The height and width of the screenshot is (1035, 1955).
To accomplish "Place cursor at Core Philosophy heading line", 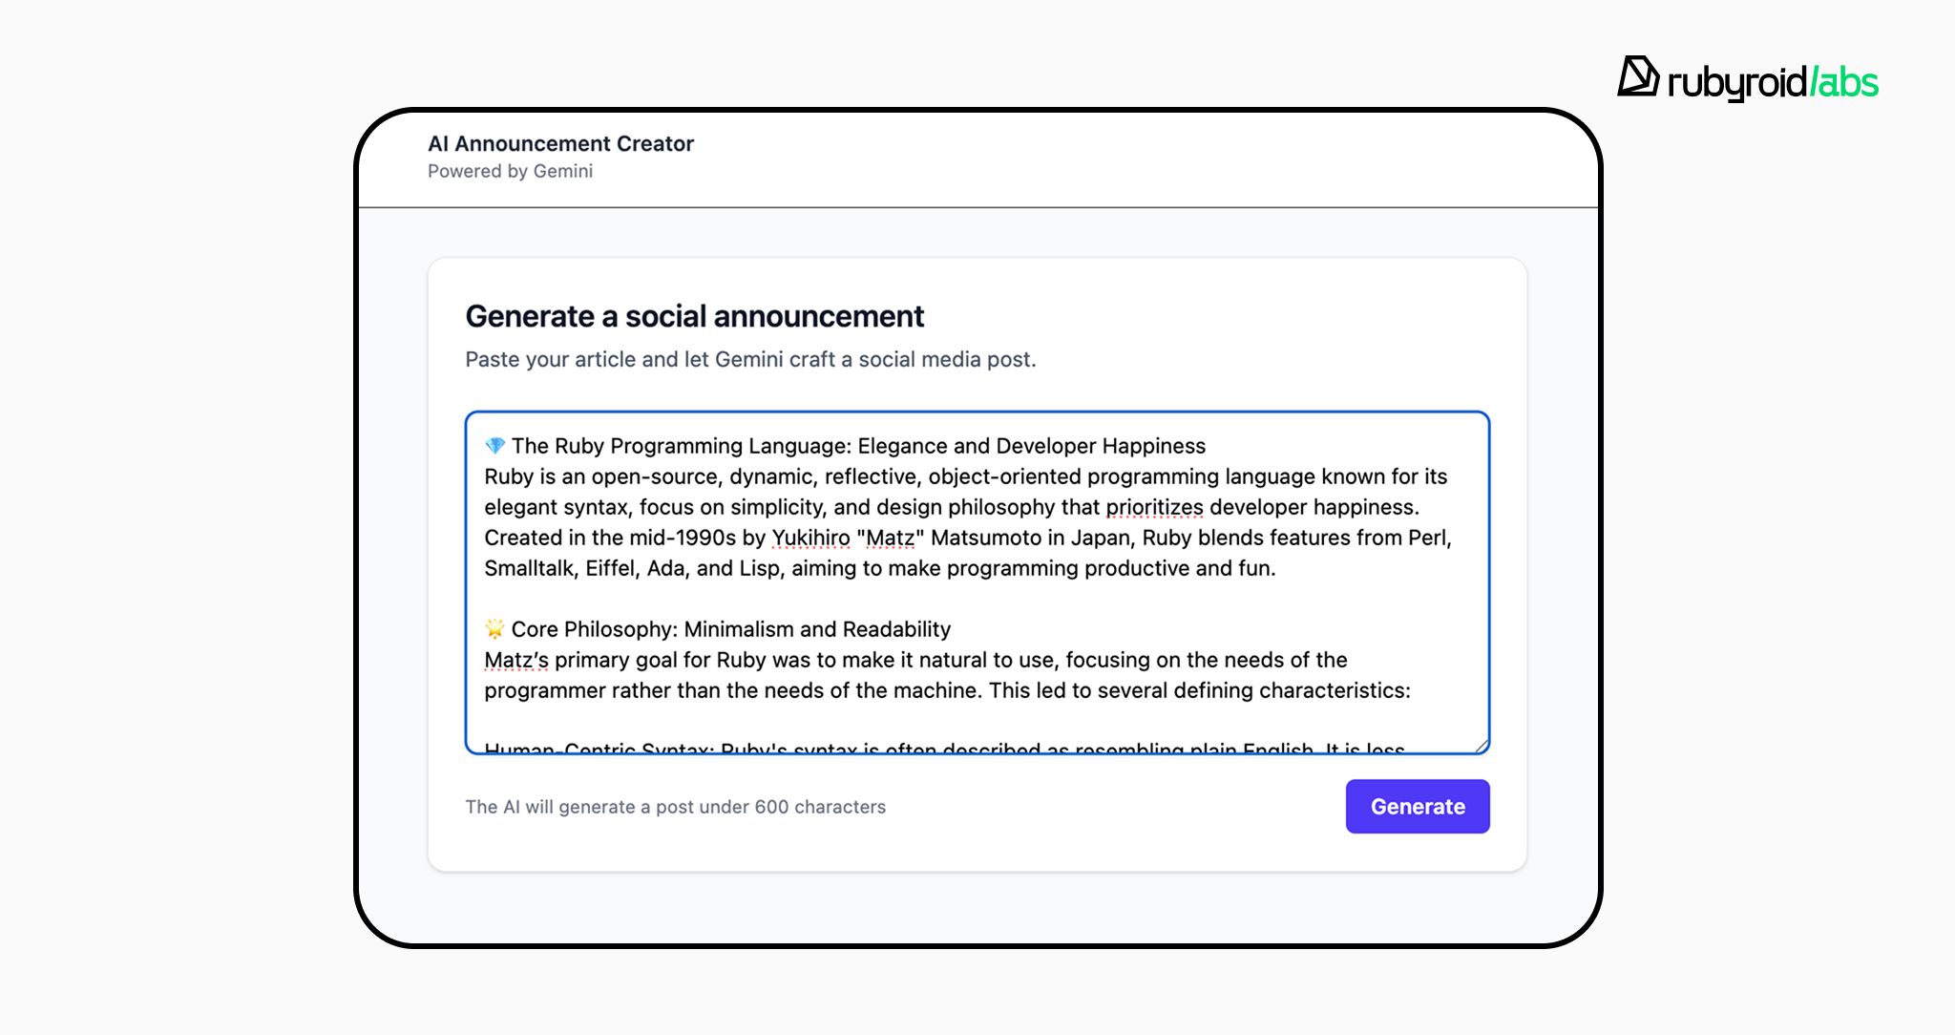I will (x=730, y=629).
